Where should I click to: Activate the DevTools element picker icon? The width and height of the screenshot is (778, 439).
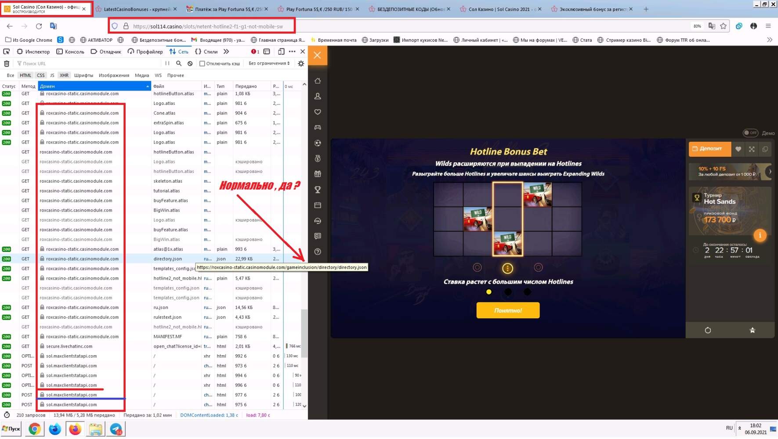pos(7,51)
